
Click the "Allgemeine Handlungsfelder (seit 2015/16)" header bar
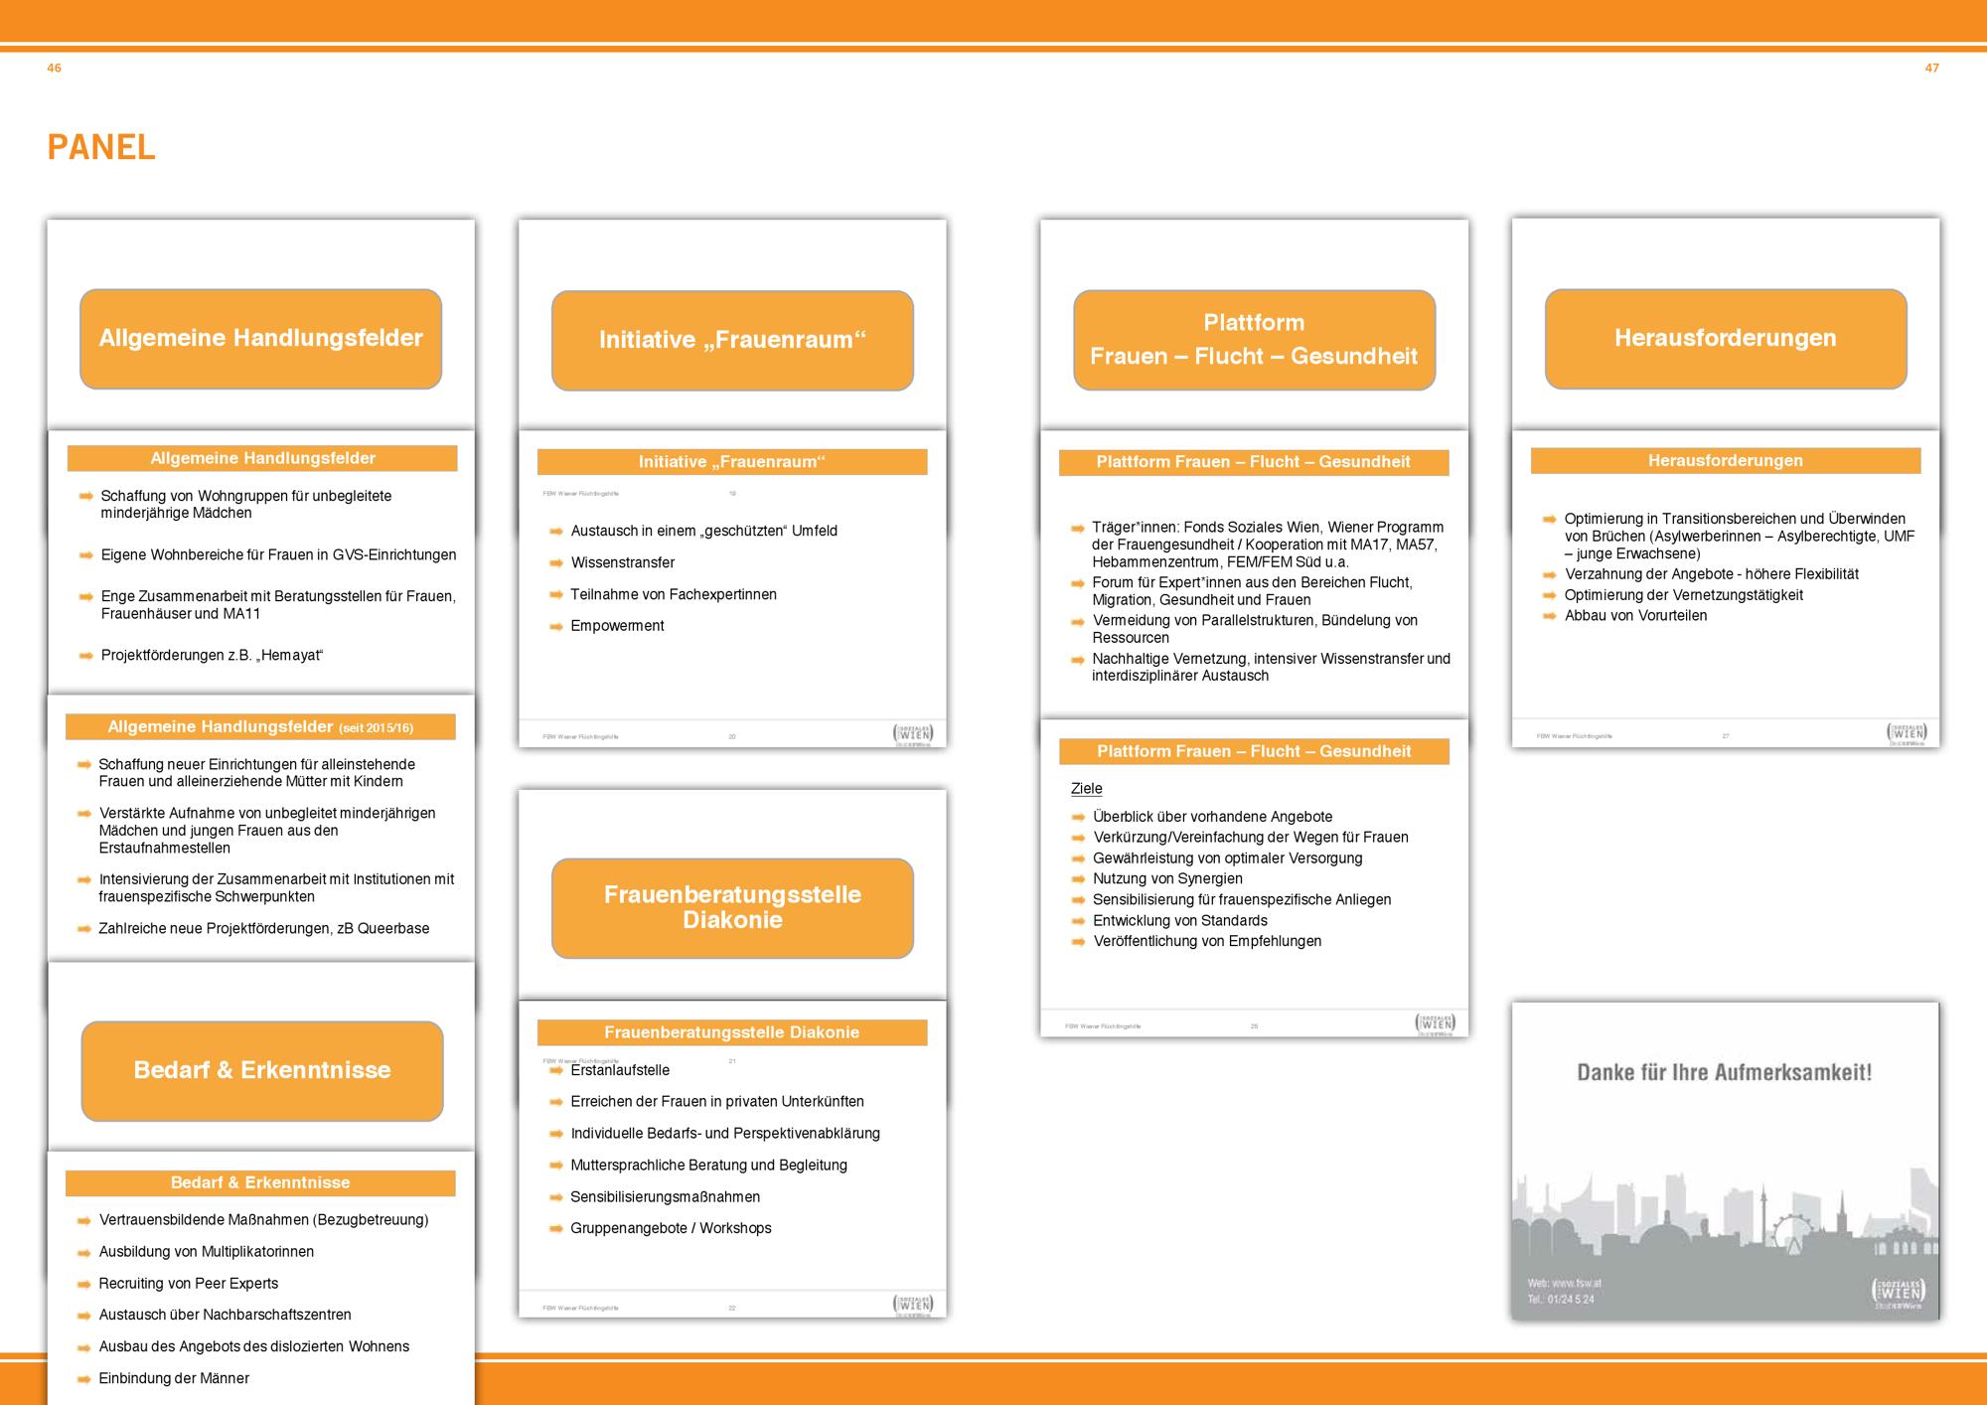(x=260, y=727)
